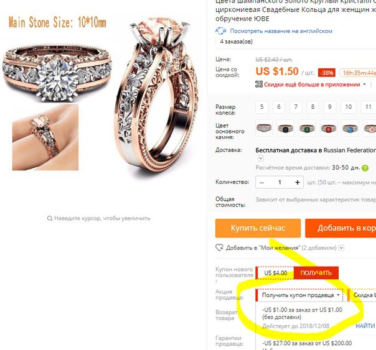Increase quantity with the plus button
Screen dimensions: 376x350
coord(298,182)
